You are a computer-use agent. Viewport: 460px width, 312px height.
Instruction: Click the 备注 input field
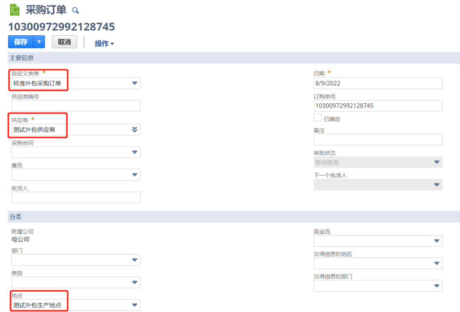(x=378, y=139)
